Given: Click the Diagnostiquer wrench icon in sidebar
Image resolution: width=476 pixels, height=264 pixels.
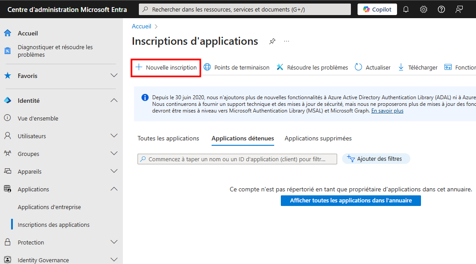Looking at the screenshot, I should click(8, 50).
